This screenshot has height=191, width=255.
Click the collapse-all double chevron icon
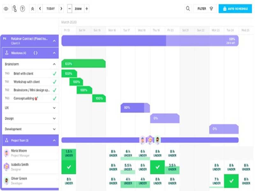click(32, 8)
